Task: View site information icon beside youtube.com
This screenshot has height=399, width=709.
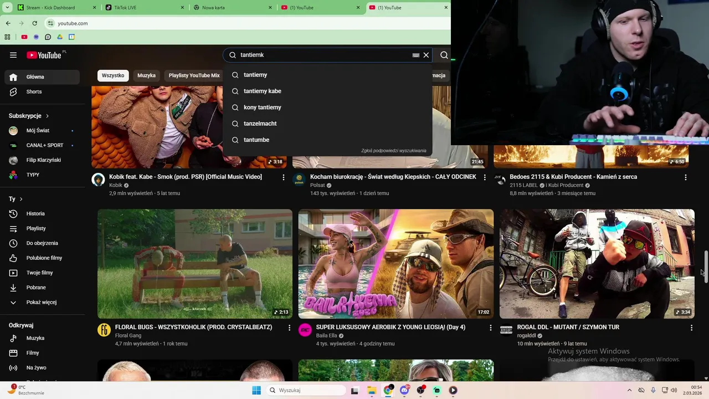Action: point(50,23)
